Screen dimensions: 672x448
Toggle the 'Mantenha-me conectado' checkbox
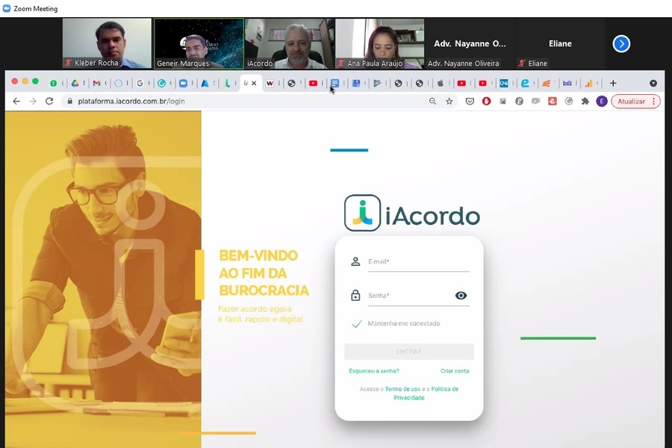tap(357, 324)
